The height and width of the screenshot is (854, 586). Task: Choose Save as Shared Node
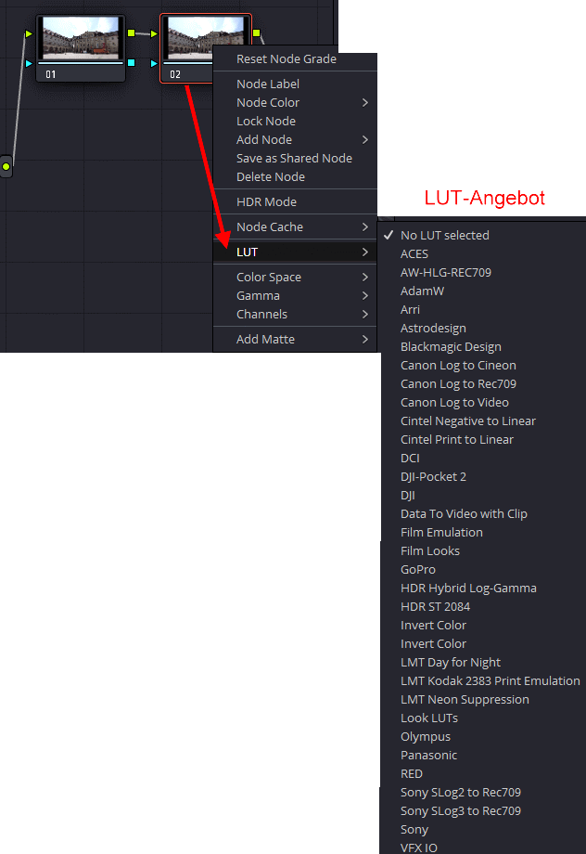[x=295, y=158]
